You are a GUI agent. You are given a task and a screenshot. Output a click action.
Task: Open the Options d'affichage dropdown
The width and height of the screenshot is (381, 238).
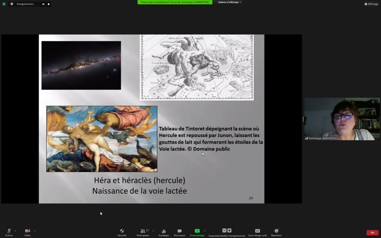point(229,2)
